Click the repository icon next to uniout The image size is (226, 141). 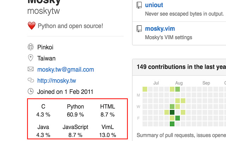139,5
